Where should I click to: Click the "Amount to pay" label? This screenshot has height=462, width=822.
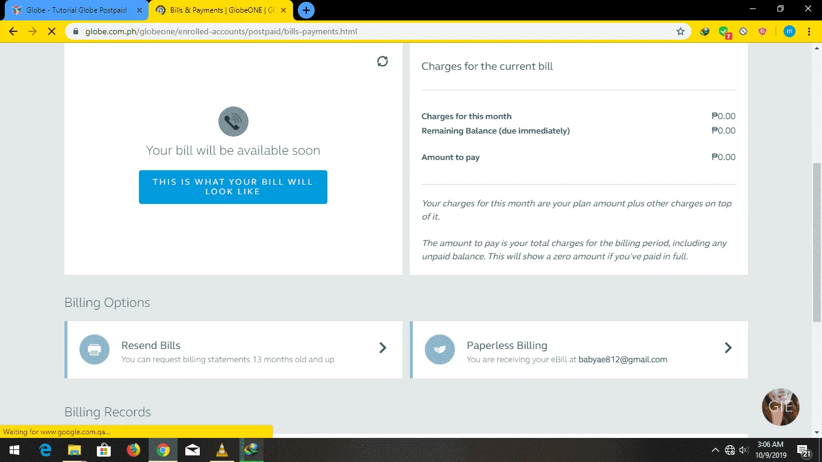tap(451, 158)
